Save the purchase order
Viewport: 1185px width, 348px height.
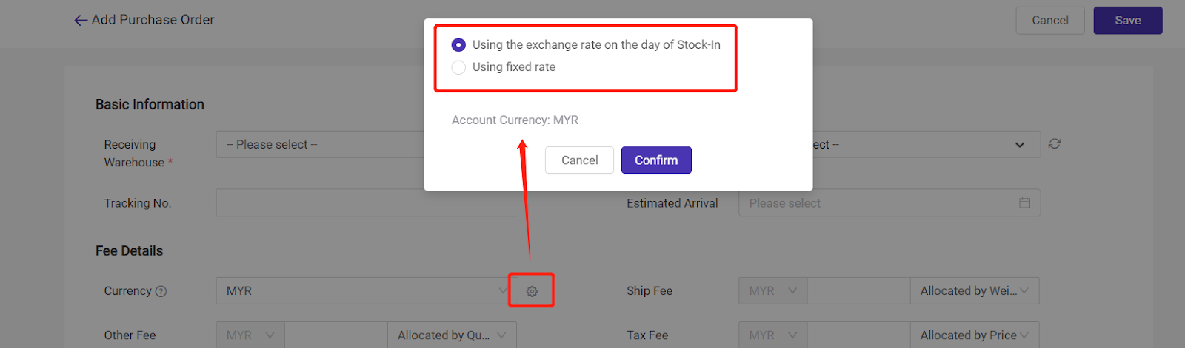click(1127, 21)
